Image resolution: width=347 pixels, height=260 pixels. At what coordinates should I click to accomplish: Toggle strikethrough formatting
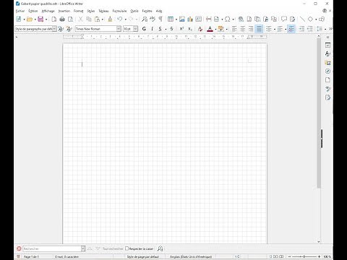pos(171,29)
